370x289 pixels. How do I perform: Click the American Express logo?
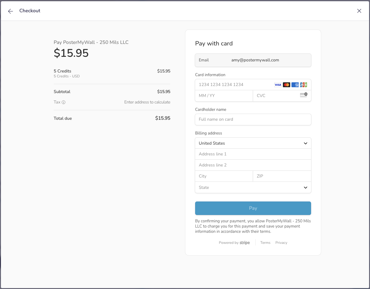pyautogui.click(x=295, y=85)
